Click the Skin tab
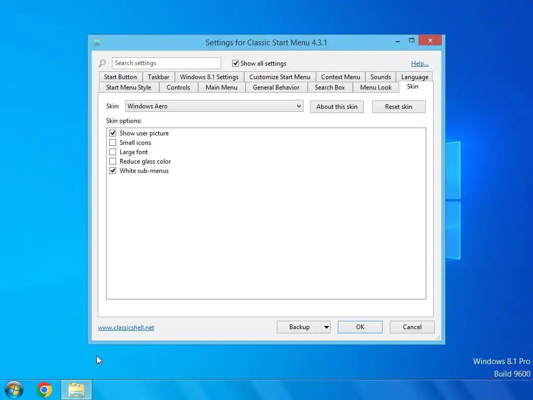The width and height of the screenshot is (533, 400). (x=413, y=86)
